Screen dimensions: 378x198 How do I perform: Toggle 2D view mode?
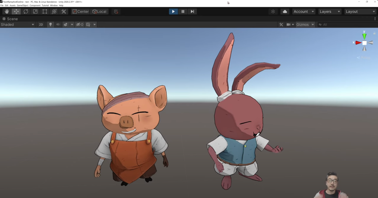click(x=41, y=24)
